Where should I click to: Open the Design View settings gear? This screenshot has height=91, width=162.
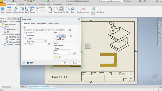pos(49,44)
